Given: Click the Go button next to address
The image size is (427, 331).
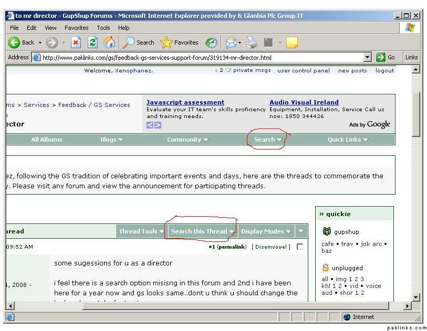Looking at the screenshot, I should (x=386, y=57).
